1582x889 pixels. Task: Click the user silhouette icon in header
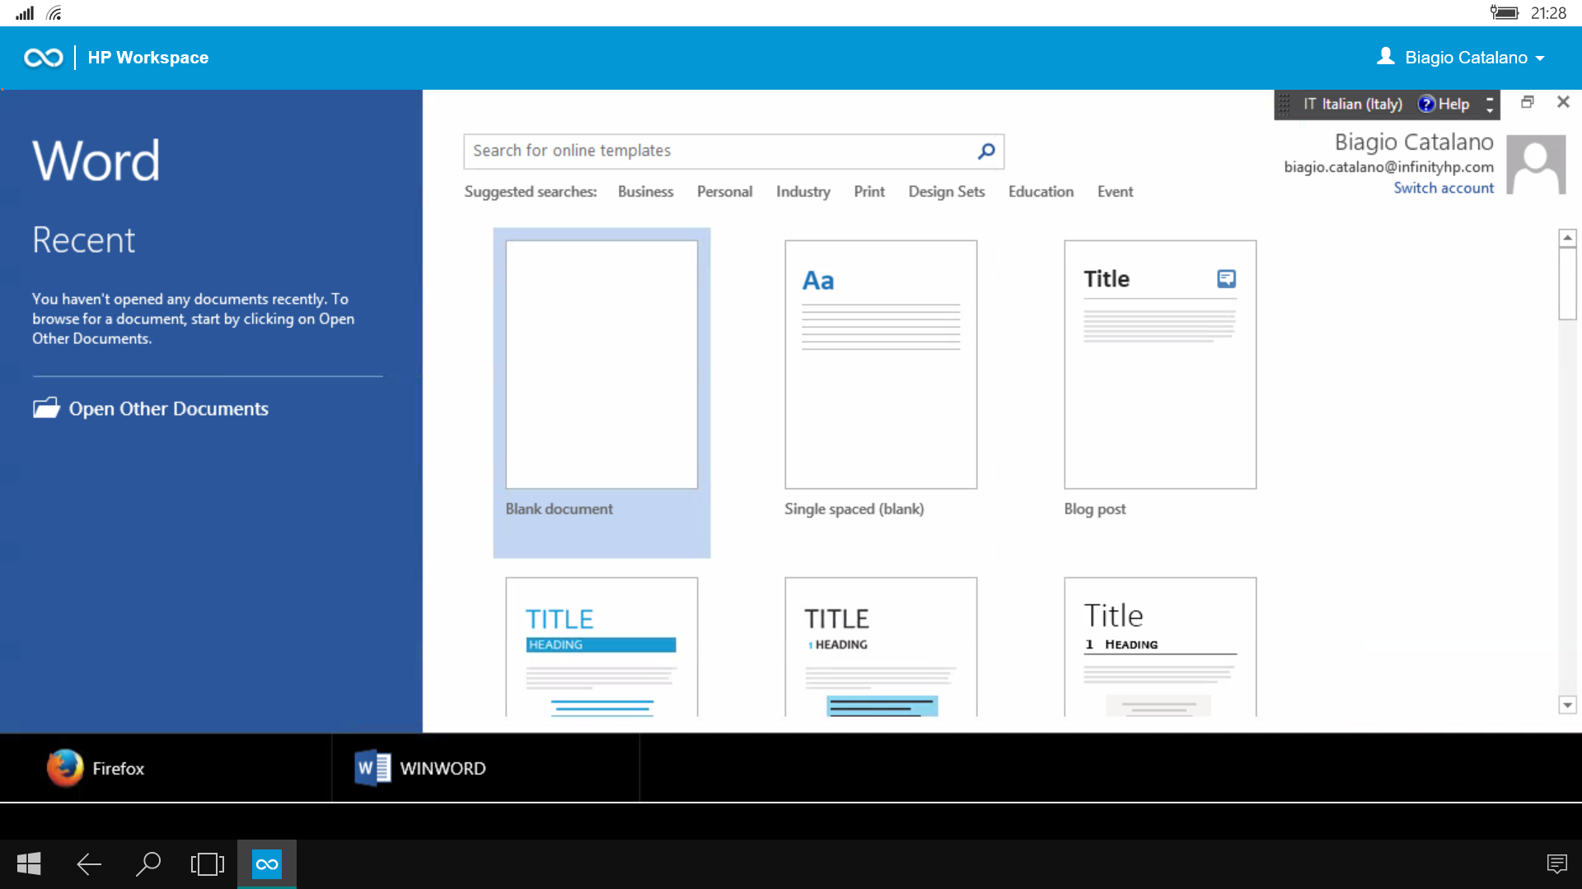tap(1386, 56)
